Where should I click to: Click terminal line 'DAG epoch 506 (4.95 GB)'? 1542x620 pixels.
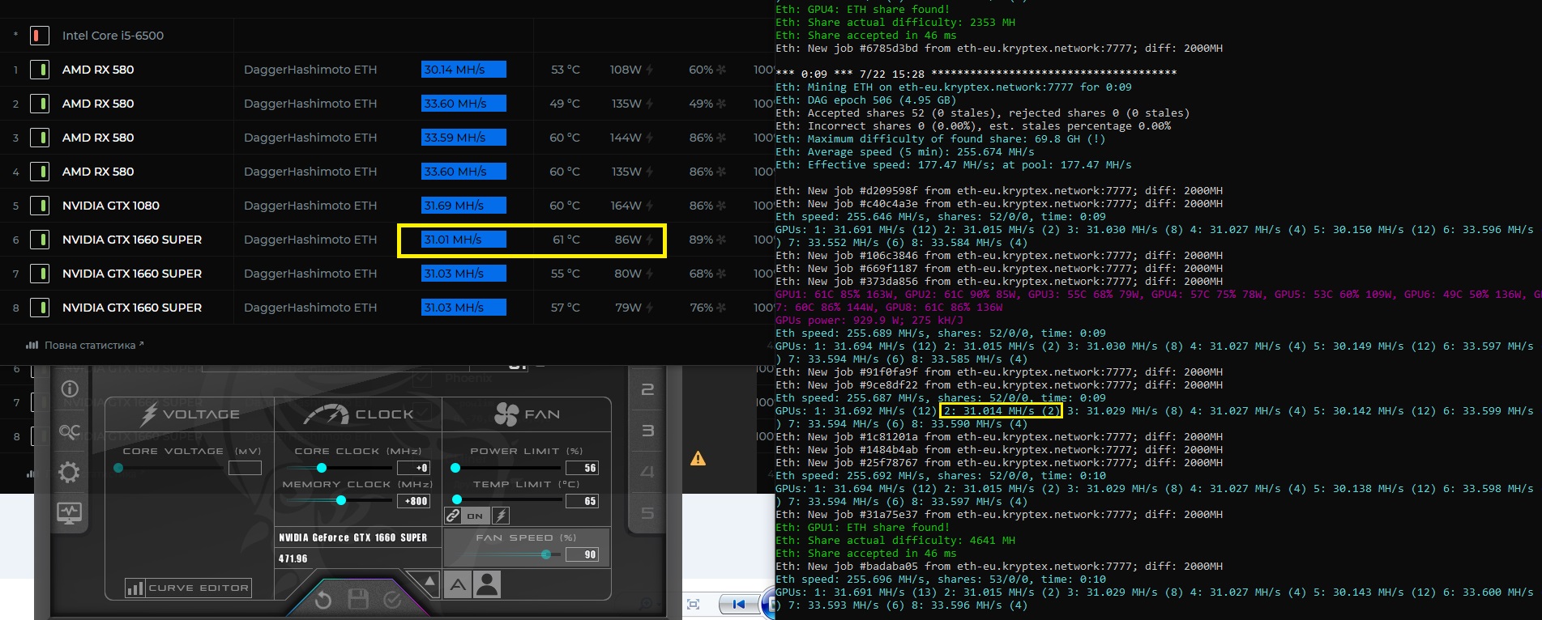[x=866, y=100]
